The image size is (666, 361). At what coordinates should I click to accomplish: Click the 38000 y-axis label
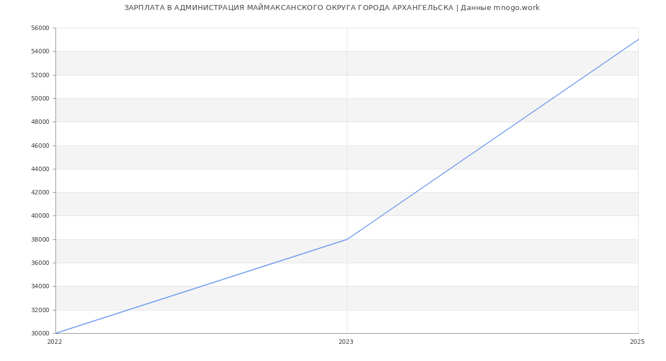(41, 240)
